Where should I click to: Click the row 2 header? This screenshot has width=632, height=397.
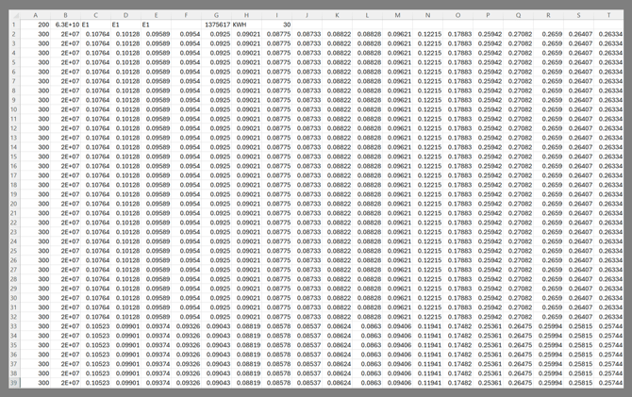coord(14,34)
